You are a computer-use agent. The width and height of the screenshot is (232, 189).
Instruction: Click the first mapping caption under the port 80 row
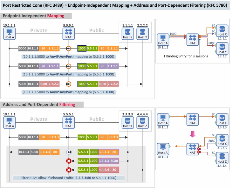68,57
